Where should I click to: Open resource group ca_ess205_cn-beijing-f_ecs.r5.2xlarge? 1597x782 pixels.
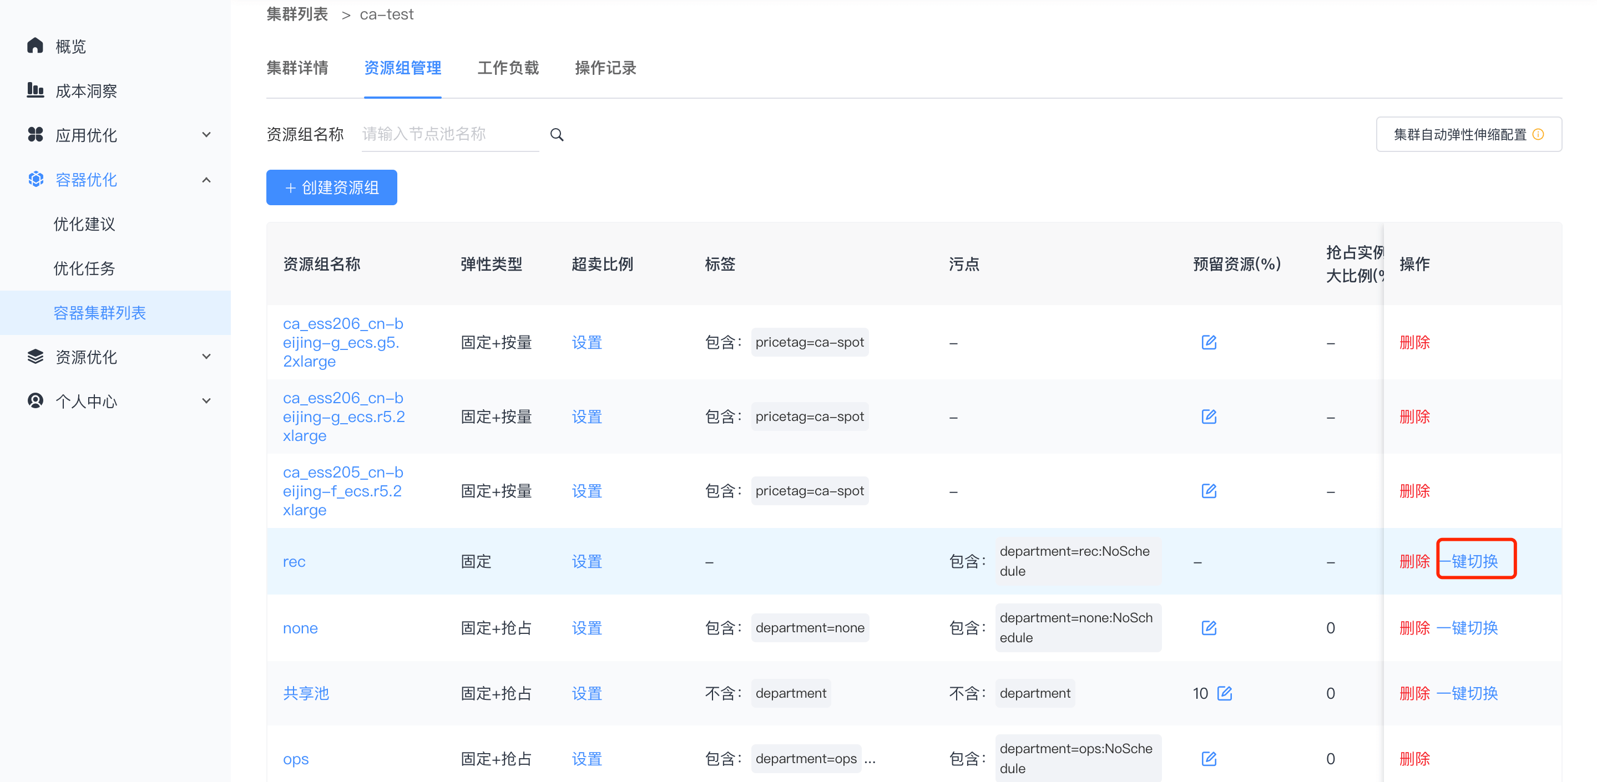click(x=343, y=491)
